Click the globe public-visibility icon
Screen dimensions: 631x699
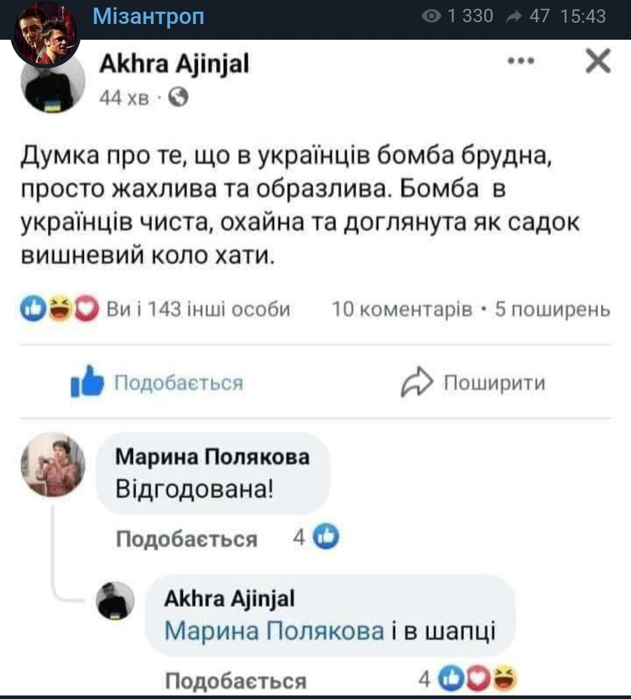tap(179, 98)
